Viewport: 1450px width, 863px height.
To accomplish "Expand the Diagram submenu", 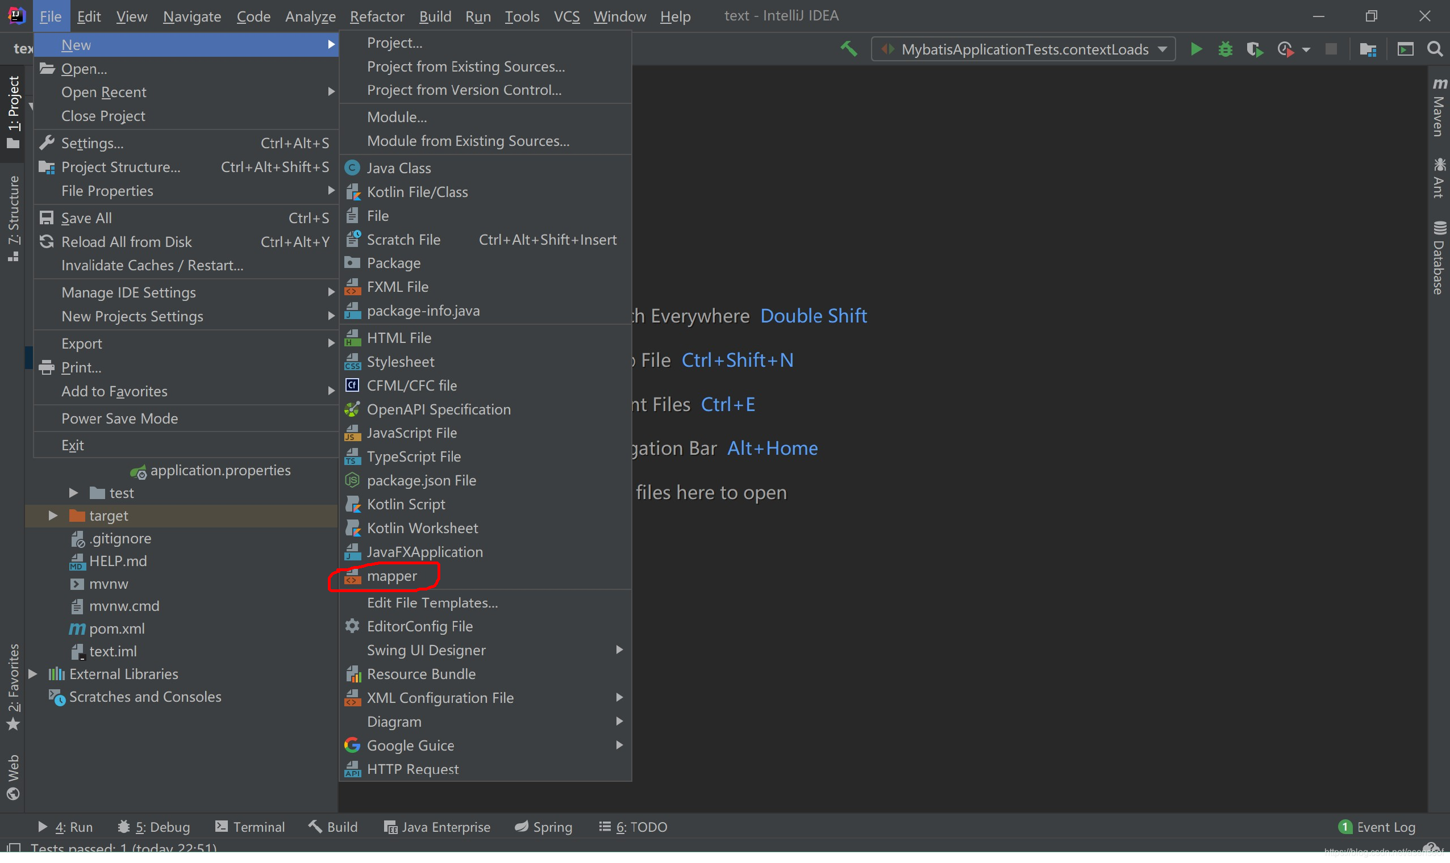I will [485, 722].
